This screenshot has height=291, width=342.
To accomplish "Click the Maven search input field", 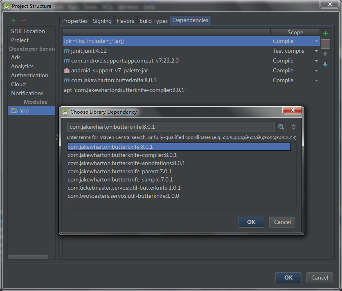I will click(171, 127).
